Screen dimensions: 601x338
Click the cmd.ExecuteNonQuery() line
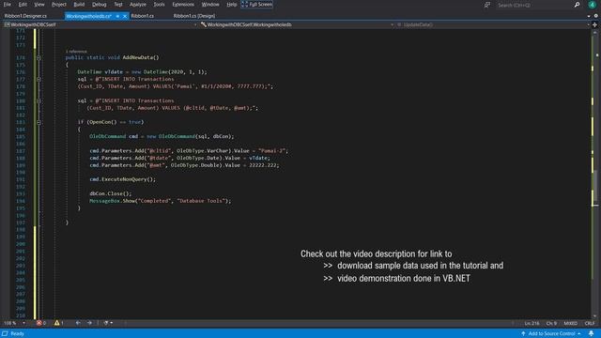pyautogui.click(x=123, y=179)
